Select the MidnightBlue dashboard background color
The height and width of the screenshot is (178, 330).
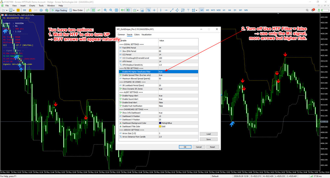coord(178,123)
